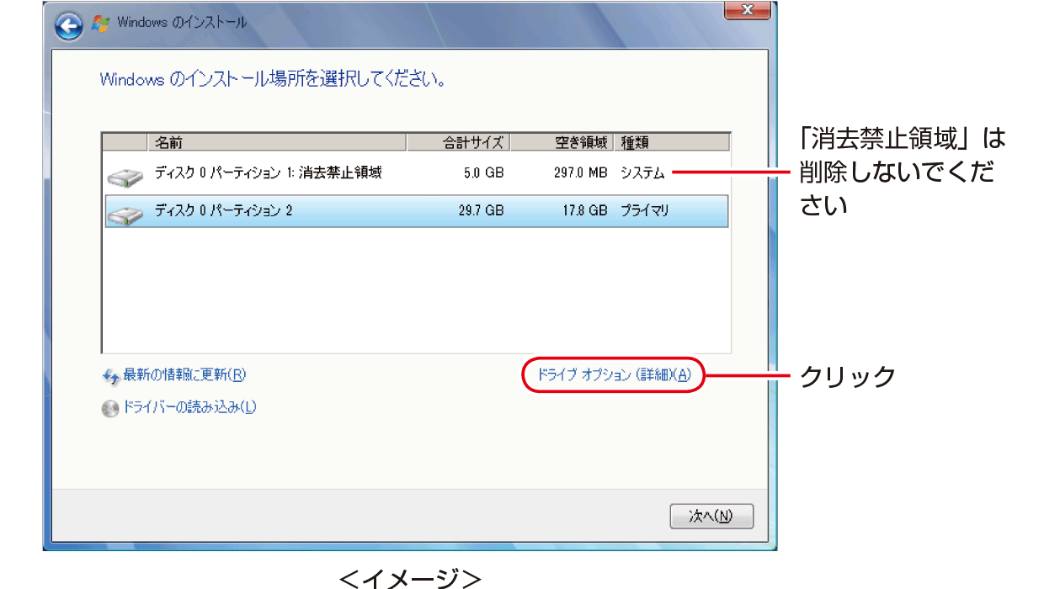Sort by the 合計サイズ column header
This screenshot has width=1044, height=589.
tap(458, 142)
